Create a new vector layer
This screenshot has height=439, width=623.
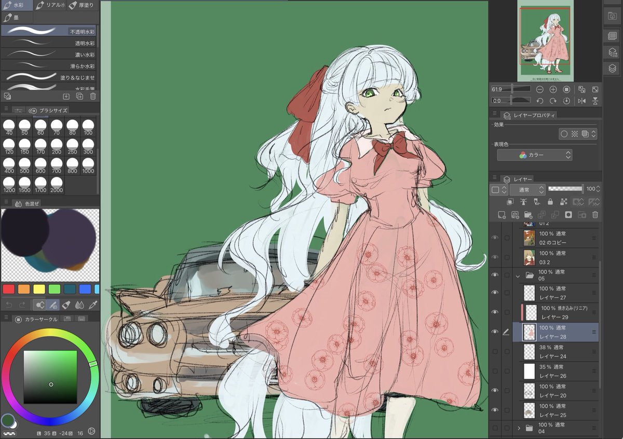pyautogui.click(x=515, y=214)
